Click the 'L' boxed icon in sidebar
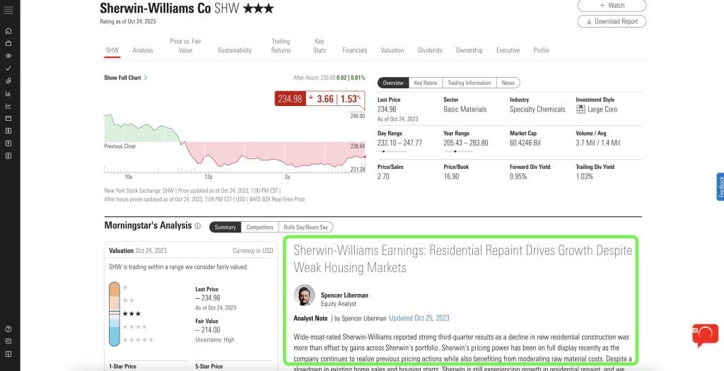 [8, 354]
